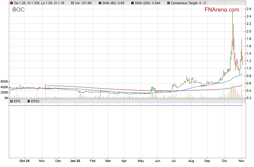254x167 pixels.
Task: Click the 600K volume axis label
Action: 5,81
